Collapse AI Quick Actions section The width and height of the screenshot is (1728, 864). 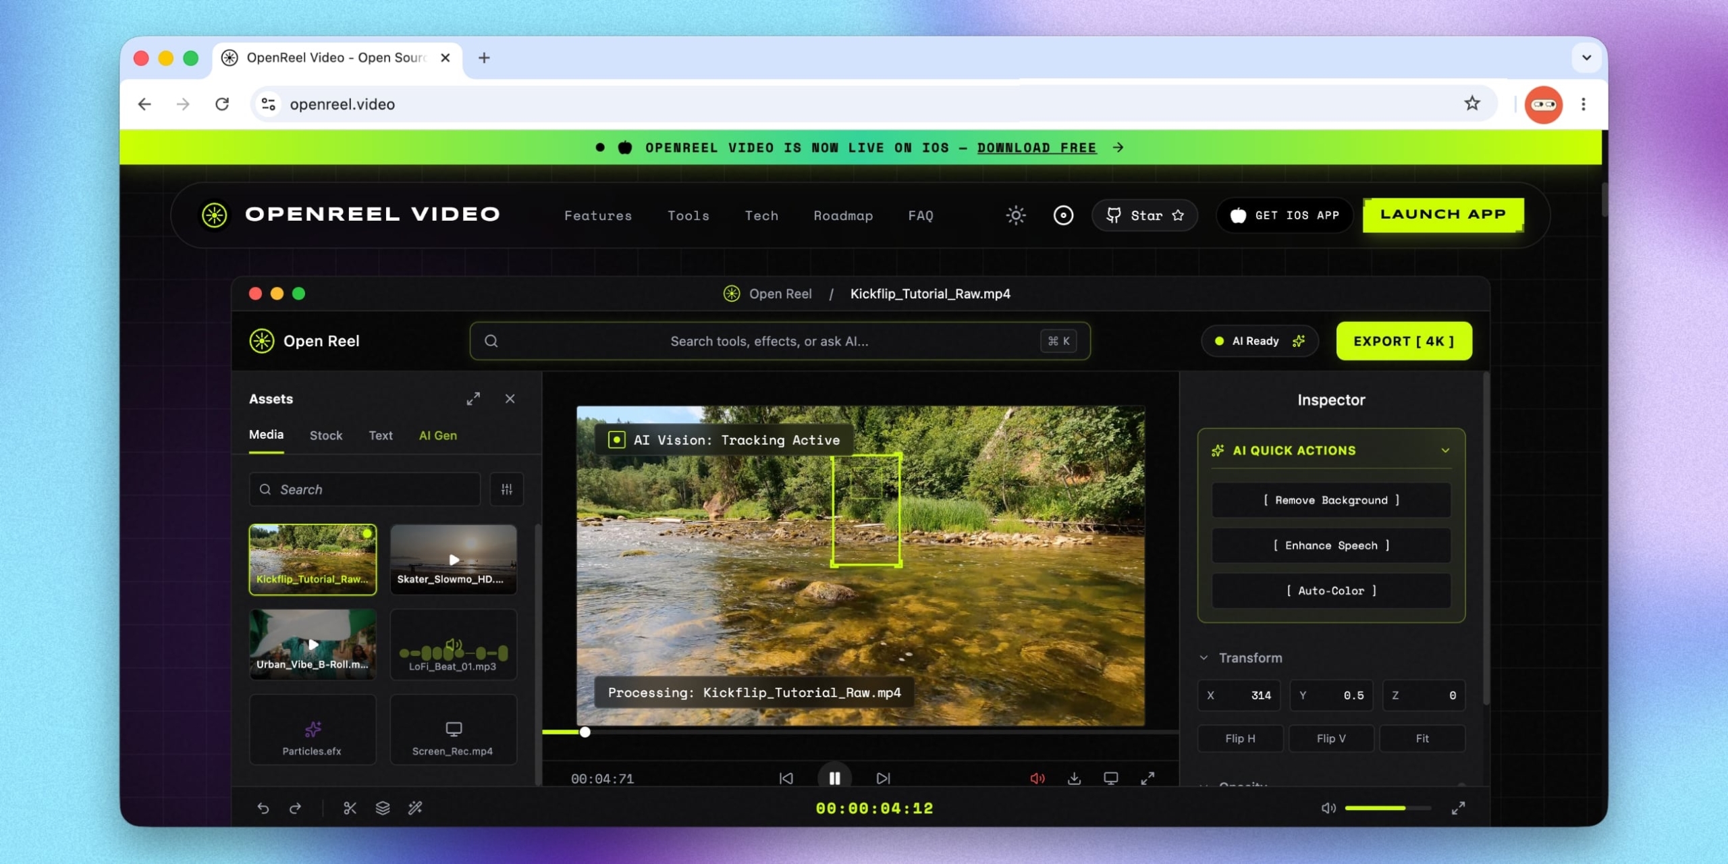(1445, 450)
